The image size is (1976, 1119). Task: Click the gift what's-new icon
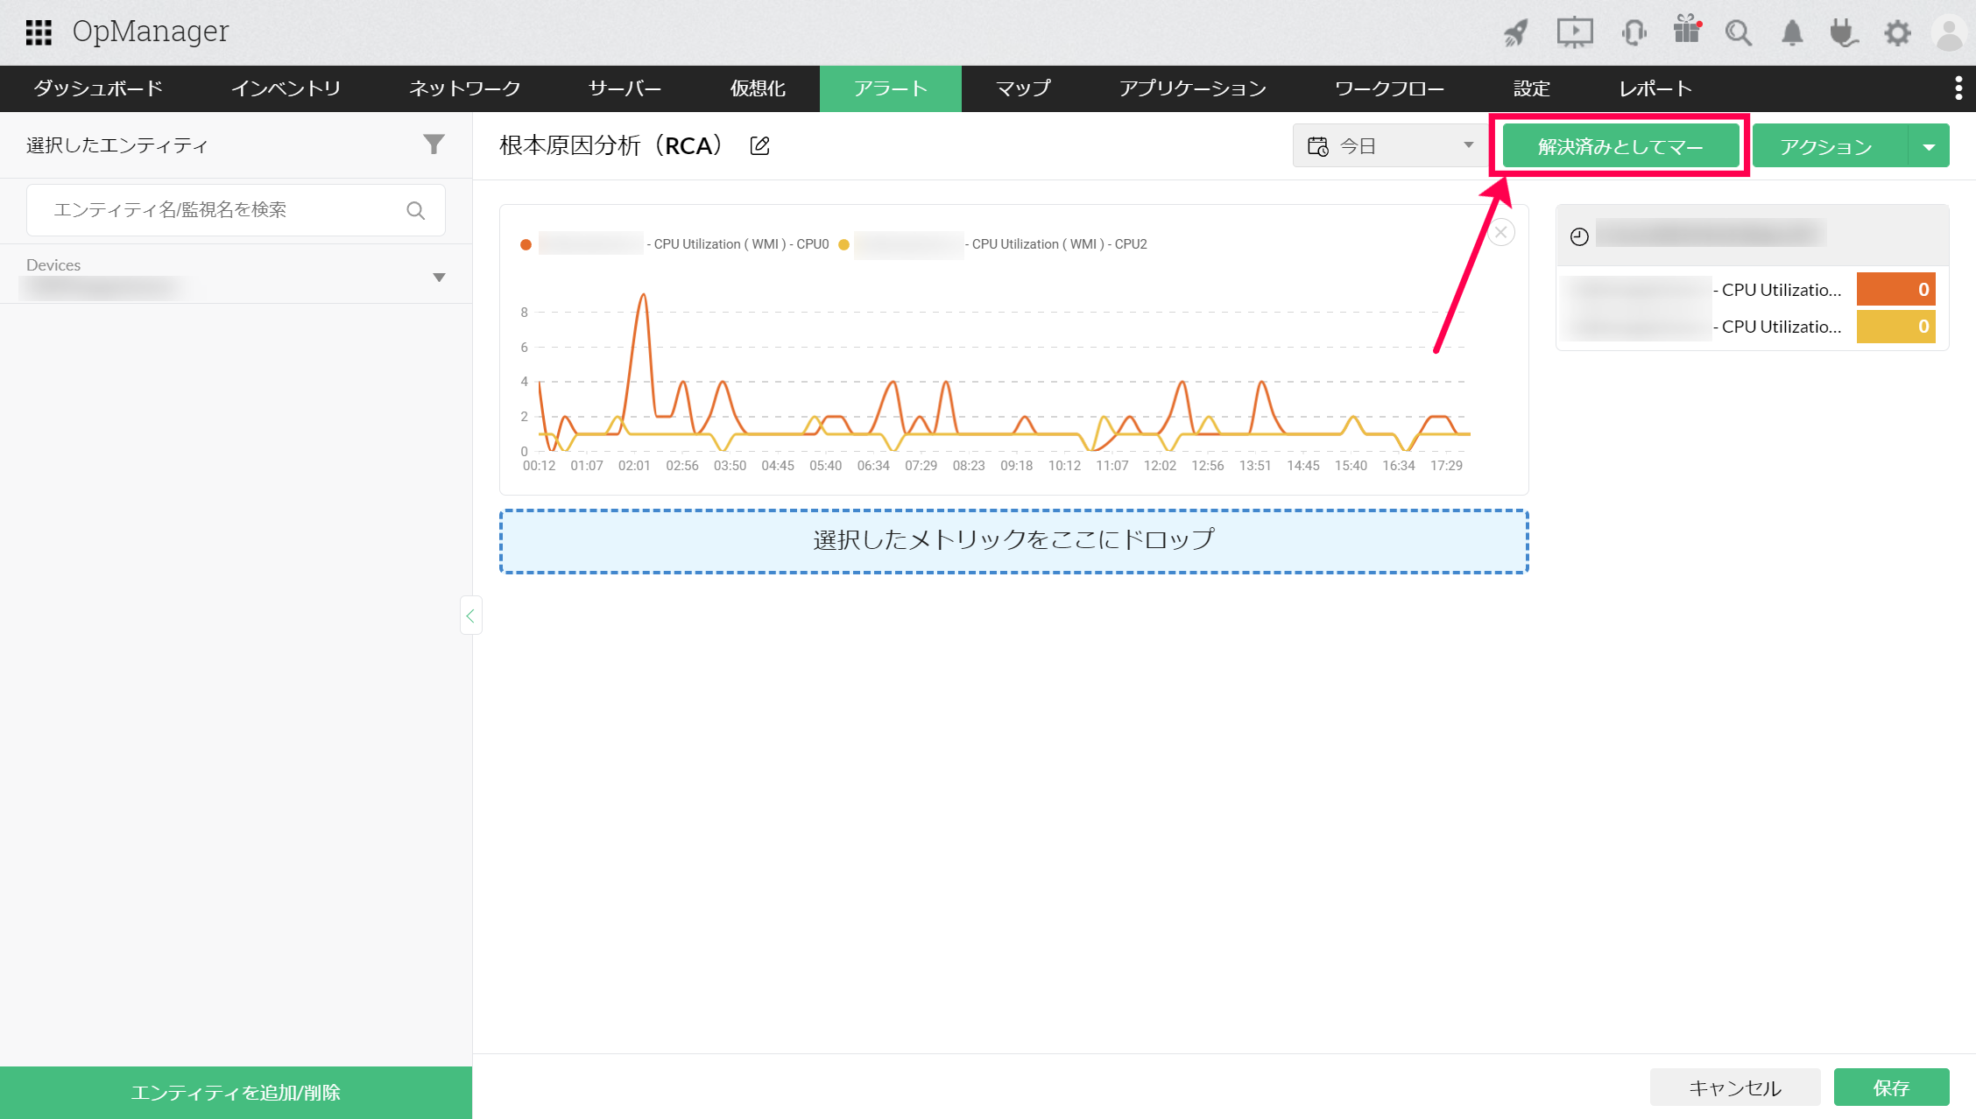coord(1686,32)
